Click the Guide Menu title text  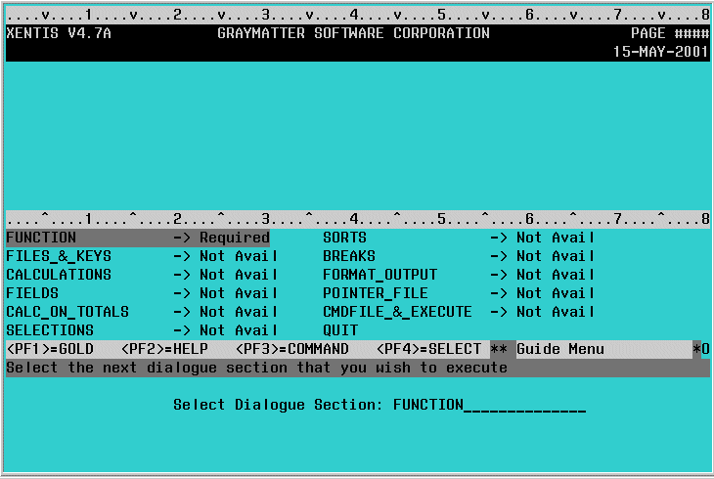coord(560,349)
